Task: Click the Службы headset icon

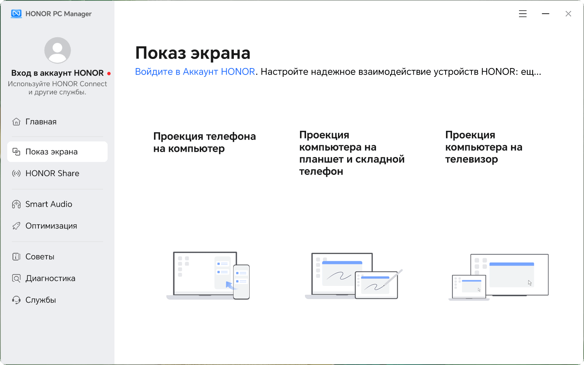Action: (16, 300)
